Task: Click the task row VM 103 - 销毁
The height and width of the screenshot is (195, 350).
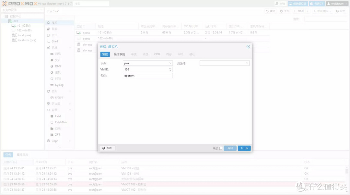Action: click(x=174, y=174)
